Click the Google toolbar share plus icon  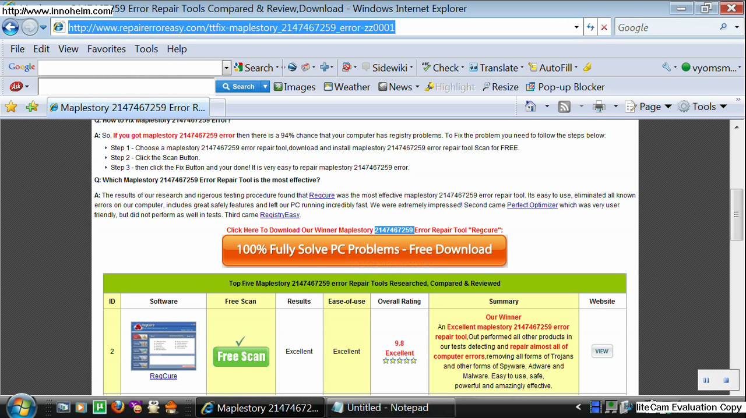click(x=325, y=68)
